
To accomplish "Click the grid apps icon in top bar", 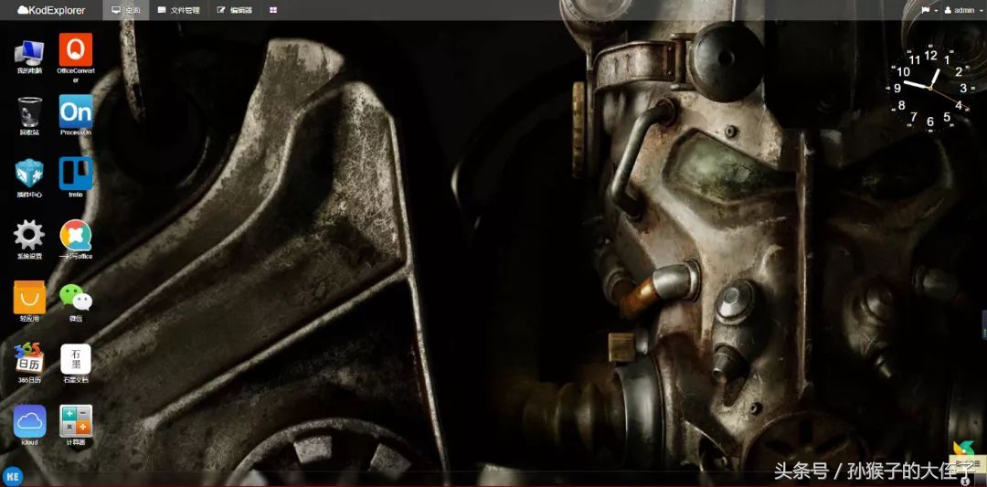I will point(274,10).
